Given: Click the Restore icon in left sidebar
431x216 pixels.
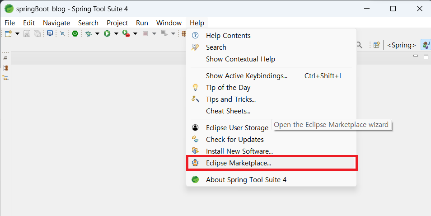Looking at the screenshot, I should pyautogui.click(x=5, y=59).
